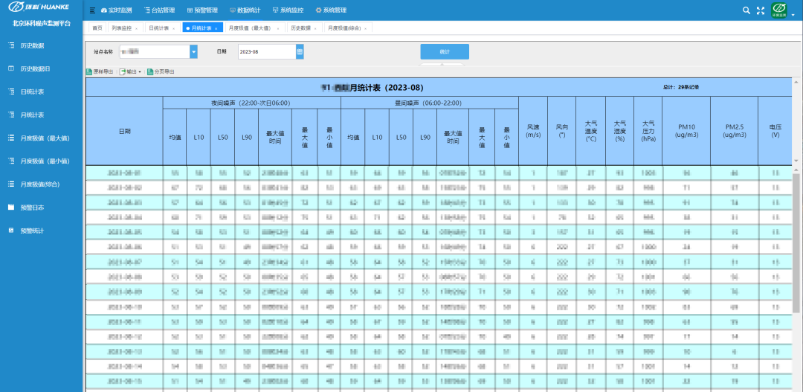Click the HUANKE logo at top left
Screen dimensions: 803x392
pos(39,7)
